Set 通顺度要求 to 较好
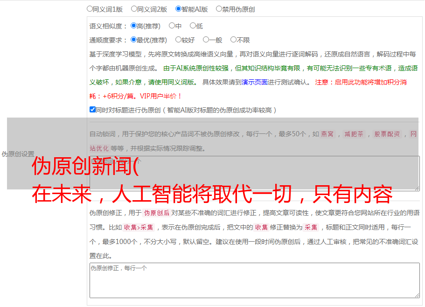 [x=178, y=40]
